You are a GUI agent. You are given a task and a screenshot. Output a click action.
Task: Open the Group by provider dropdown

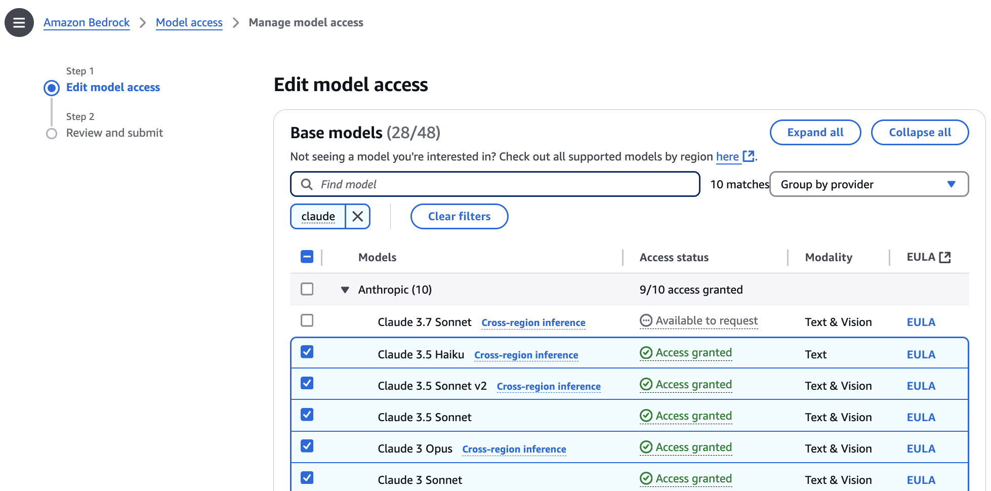point(869,184)
